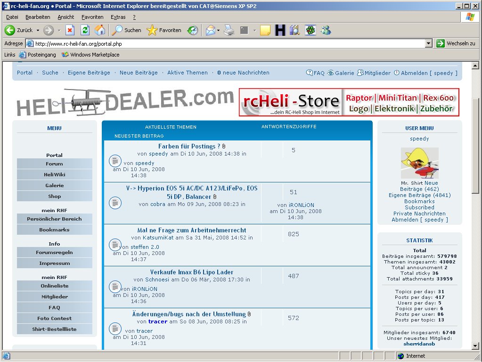Open the Forumsregeln sidebar button

(54, 253)
